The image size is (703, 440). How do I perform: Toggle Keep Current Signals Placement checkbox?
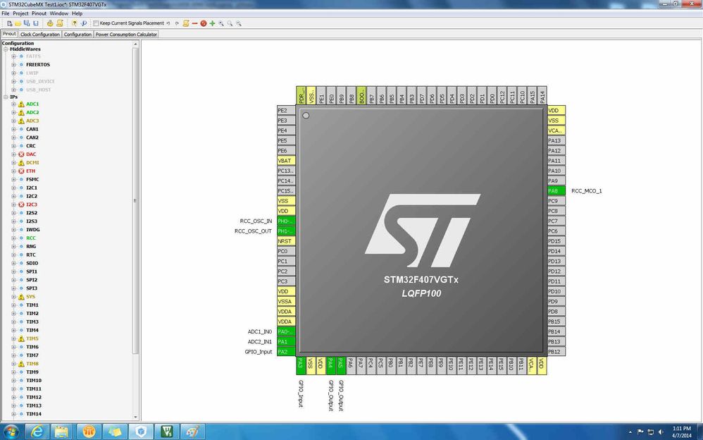(96, 23)
